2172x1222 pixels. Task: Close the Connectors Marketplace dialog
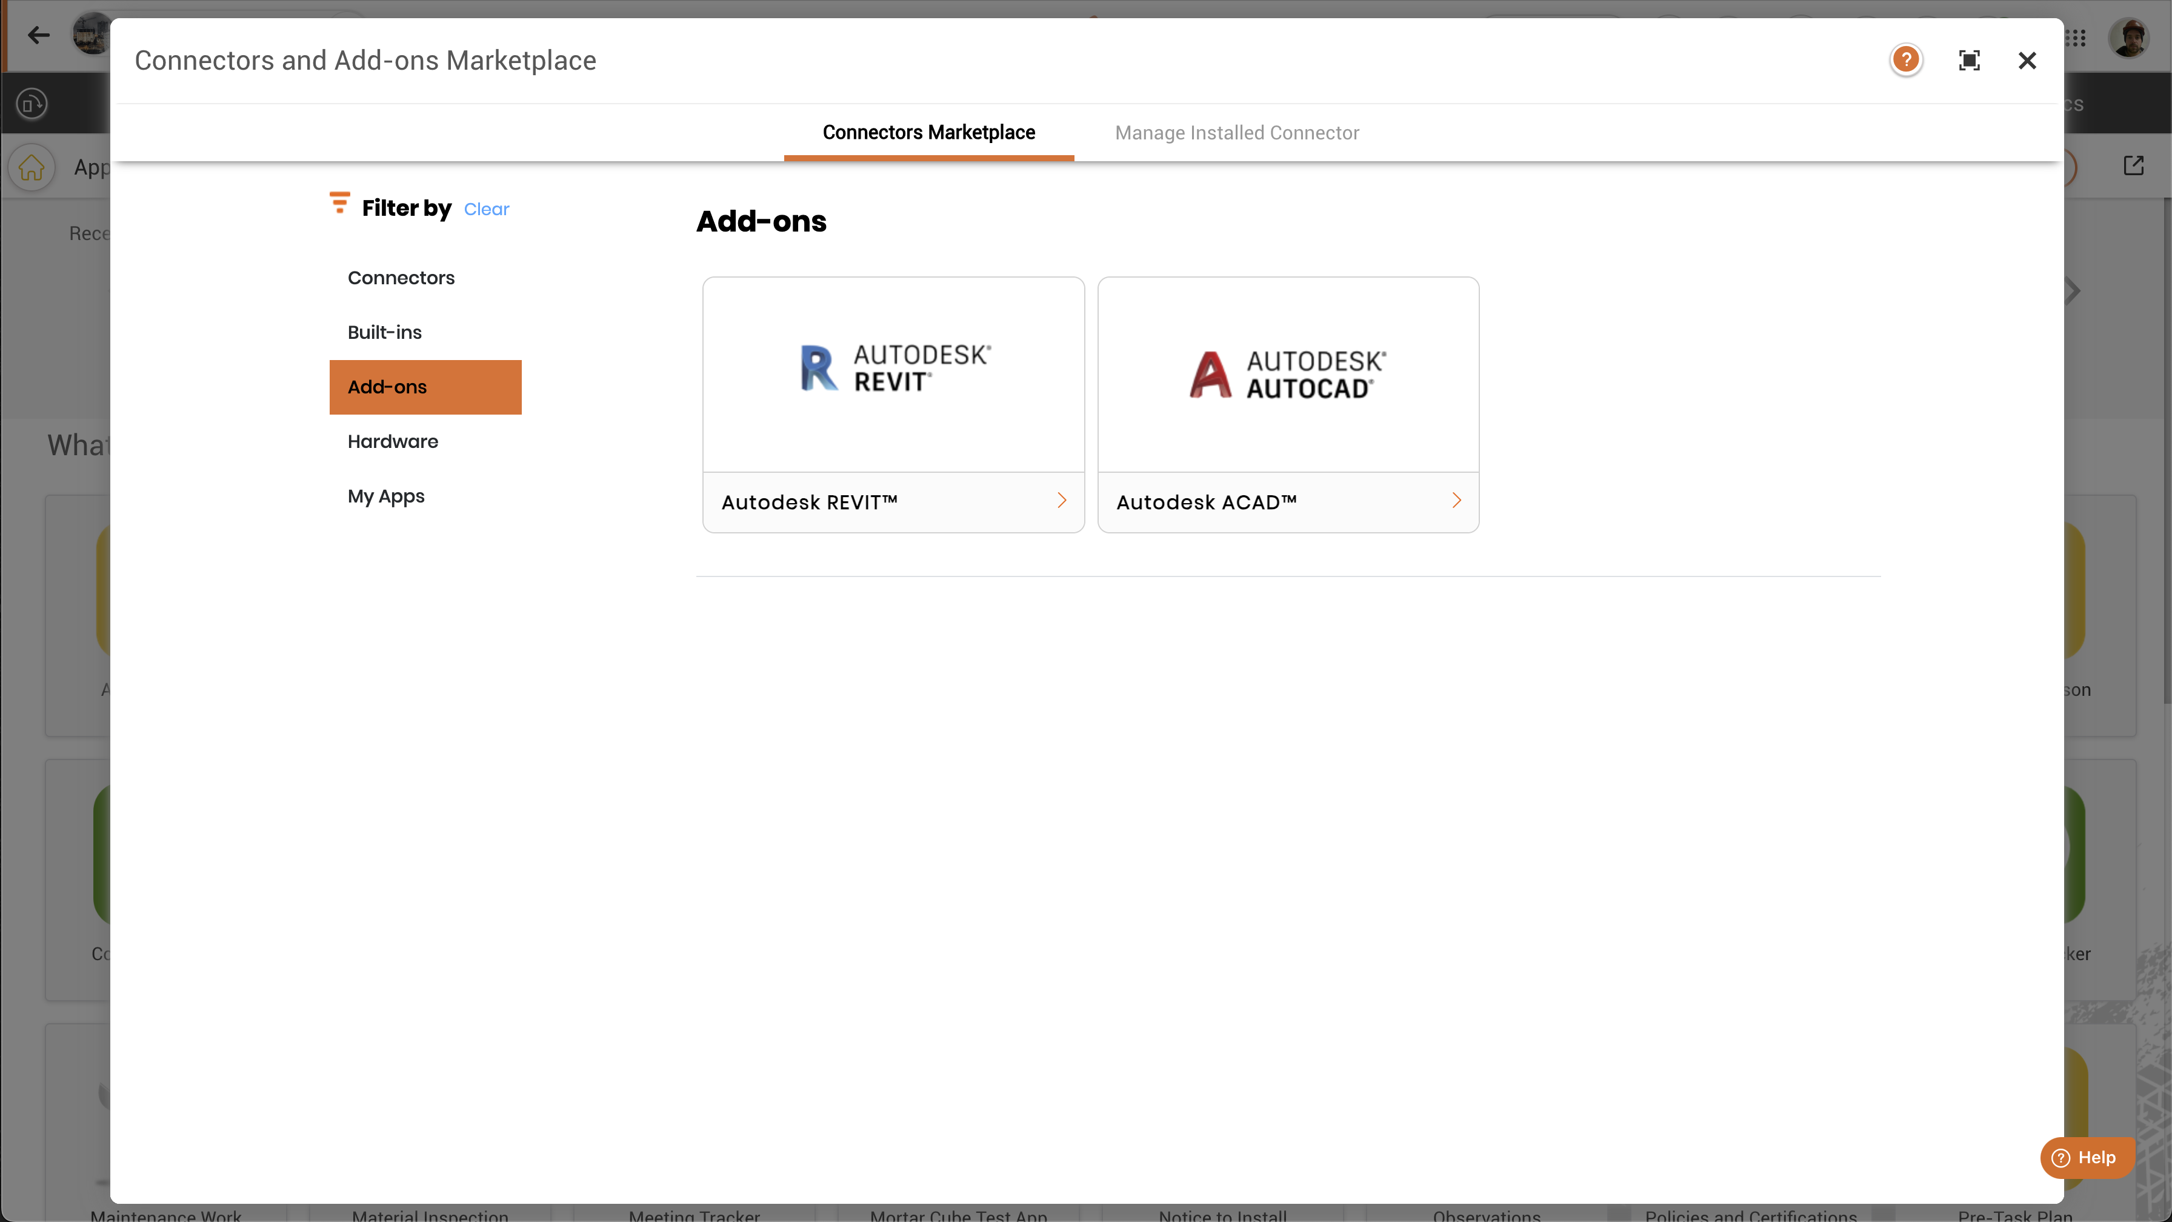[x=2027, y=61]
